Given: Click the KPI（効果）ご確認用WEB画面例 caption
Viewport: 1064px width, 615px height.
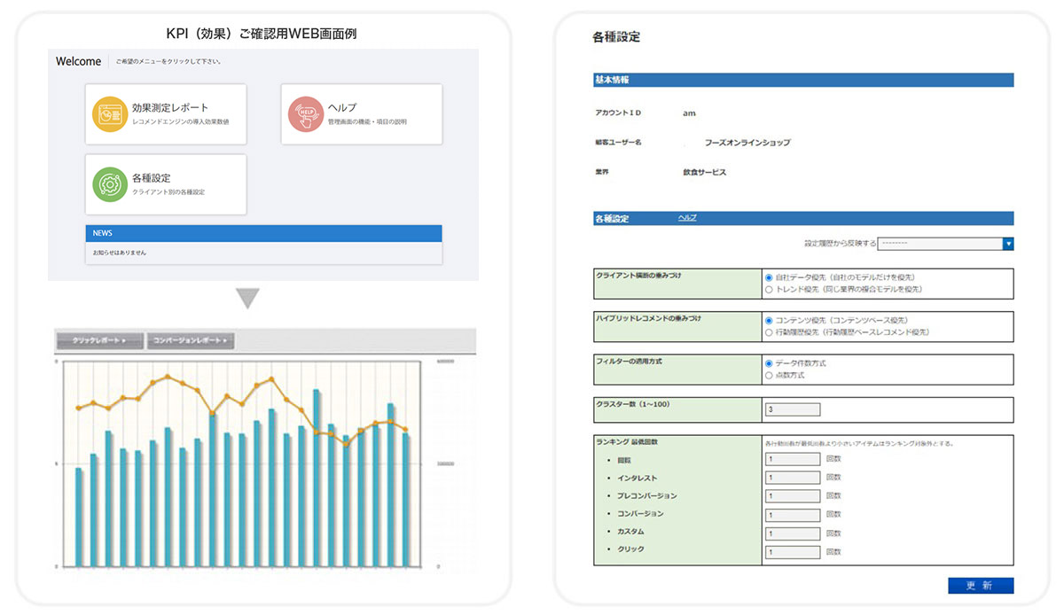Looking at the screenshot, I should pyautogui.click(x=262, y=33).
